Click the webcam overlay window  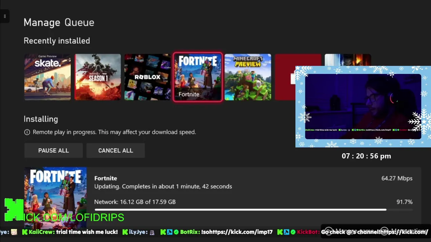pos(363,107)
